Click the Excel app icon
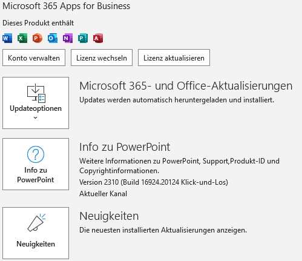Image resolution: width=302 pixels, height=261 pixels. coord(22,38)
